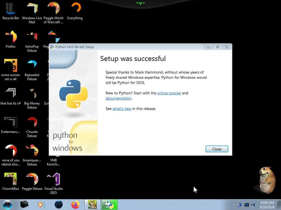The width and height of the screenshot is (281, 210).
Task: Open the Windows Start menu orb
Action: click(x=7, y=205)
